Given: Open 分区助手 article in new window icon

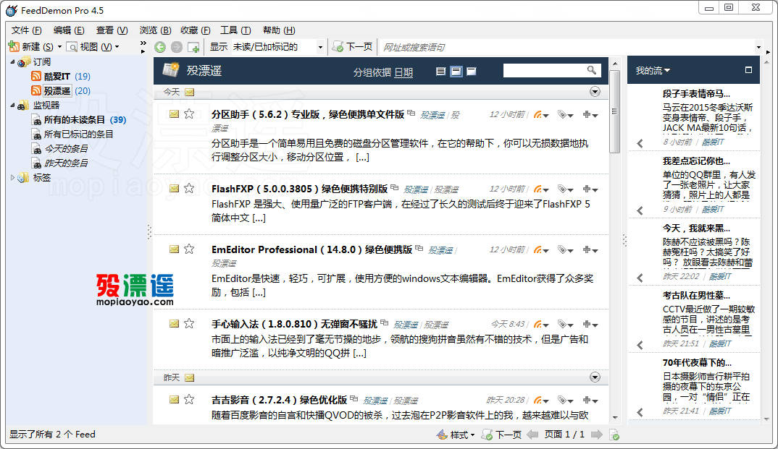Looking at the screenshot, I should click(411, 114).
